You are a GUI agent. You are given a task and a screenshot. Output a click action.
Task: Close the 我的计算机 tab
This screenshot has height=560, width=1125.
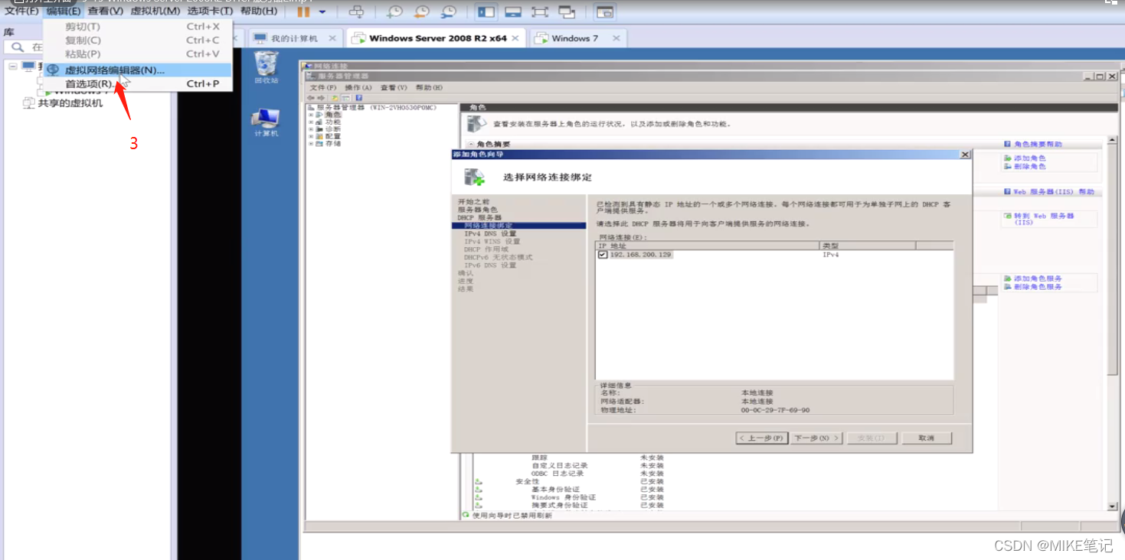point(332,38)
